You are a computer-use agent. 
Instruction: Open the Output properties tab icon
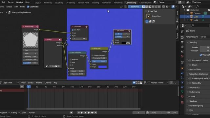182,42
